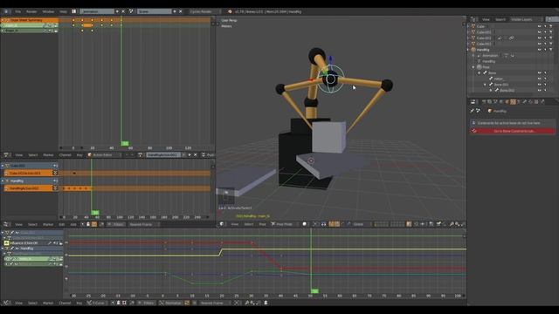The width and height of the screenshot is (559, 314).
Task: Click the graph editor current-frame marker
Action: tap(314, 291)
